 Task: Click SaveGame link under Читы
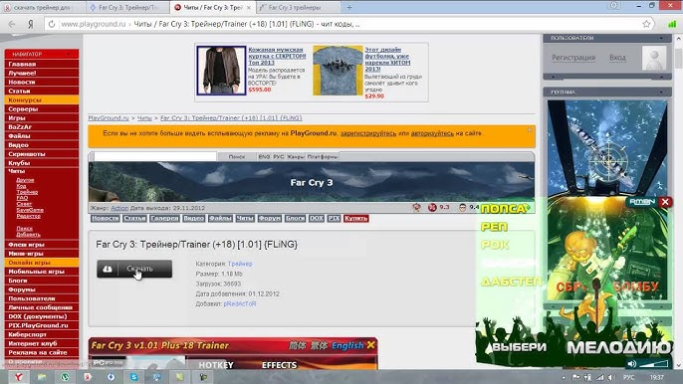(30, 210)
